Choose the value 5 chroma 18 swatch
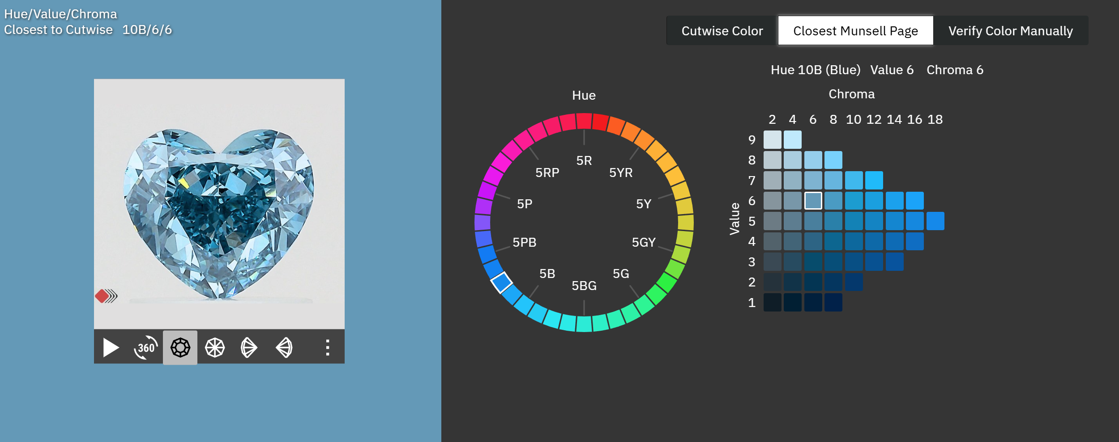The image size is (1119, 442). click(935, 221)
